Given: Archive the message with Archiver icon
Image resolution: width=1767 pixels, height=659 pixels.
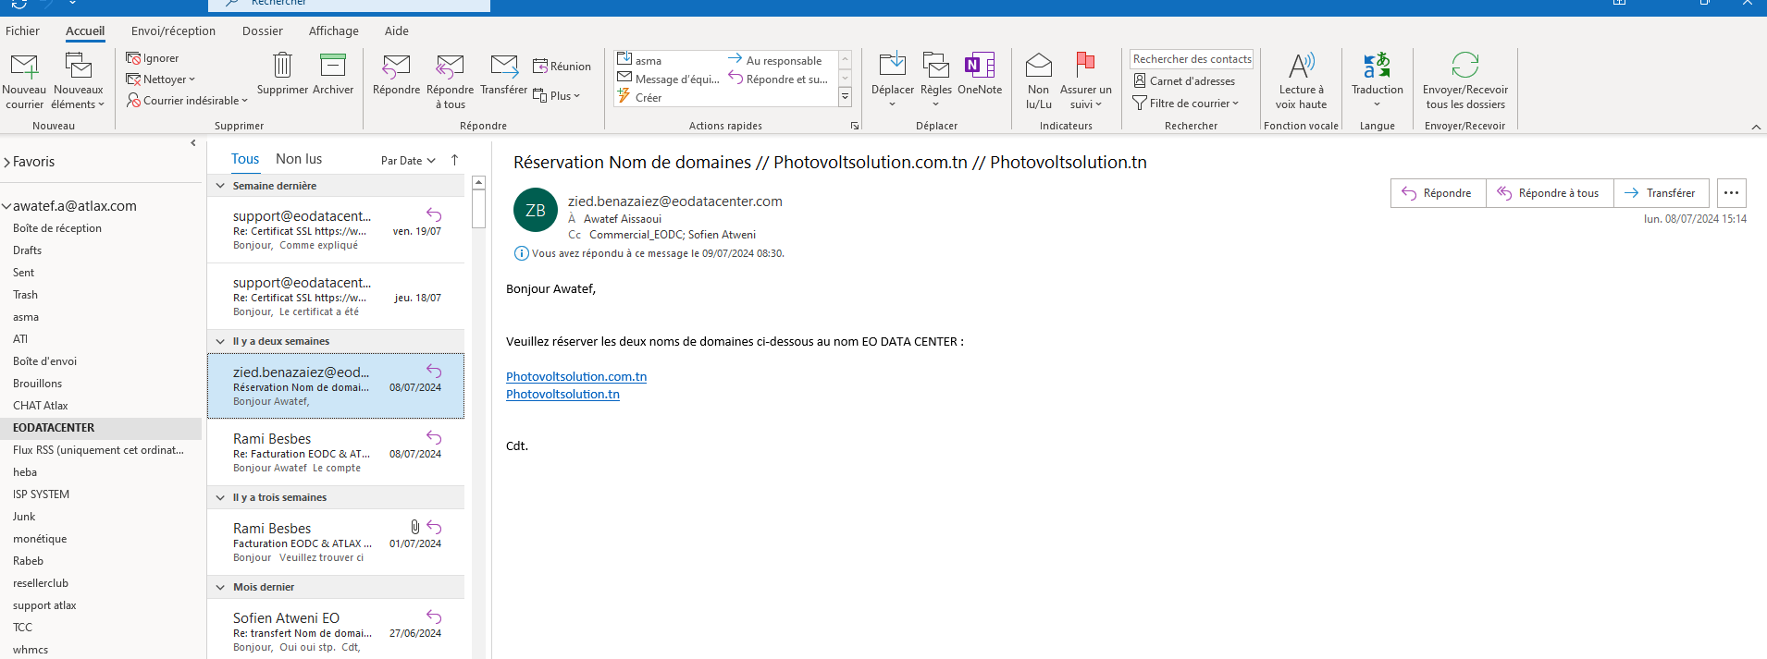Looking at the screenshot, I should (x=332, y=67).
